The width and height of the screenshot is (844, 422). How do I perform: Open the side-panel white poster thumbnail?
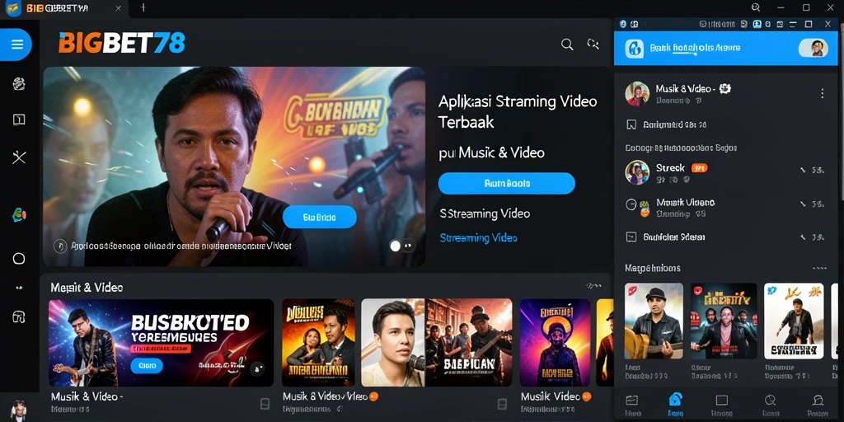(x=794, y=321)
